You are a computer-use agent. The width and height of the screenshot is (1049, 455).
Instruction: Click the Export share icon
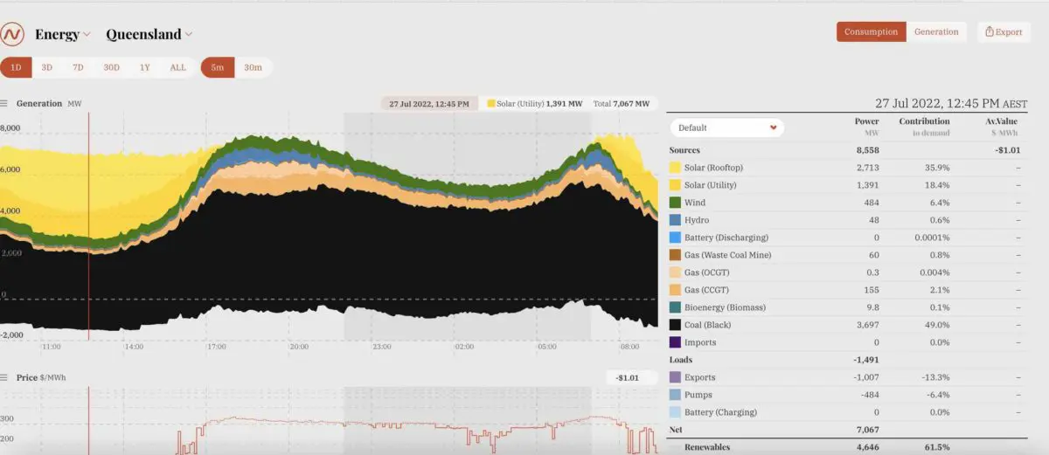pos(990,32)
